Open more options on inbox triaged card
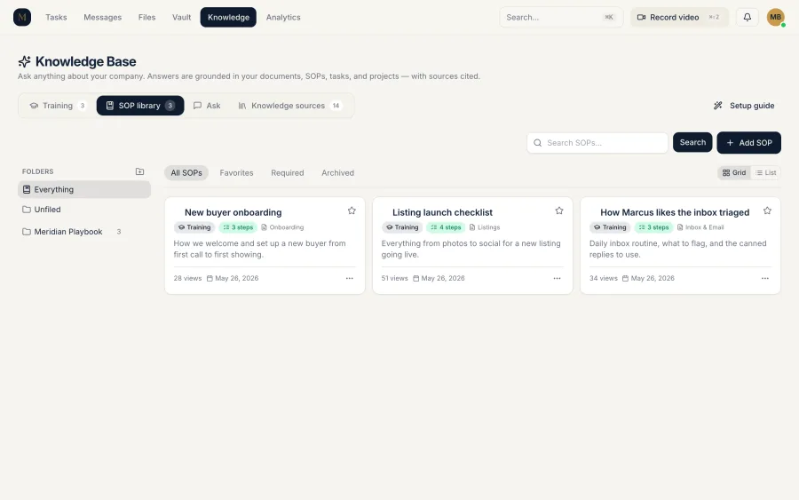This screenshot has height=500, width=799. tap(765, 278)
